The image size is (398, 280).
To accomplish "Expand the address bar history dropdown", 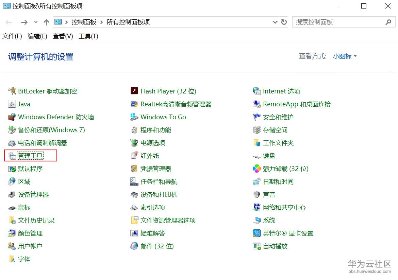I will coord(275,22).
